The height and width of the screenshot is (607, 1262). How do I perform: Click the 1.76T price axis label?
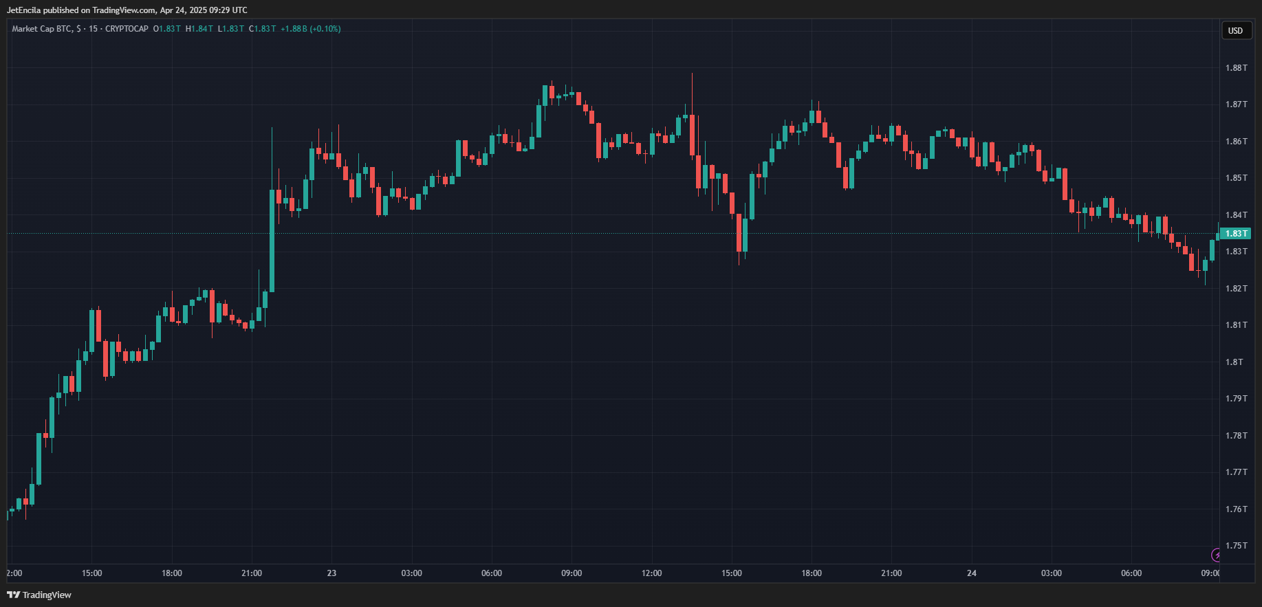pyautogui.click(x=1236, y=509)
